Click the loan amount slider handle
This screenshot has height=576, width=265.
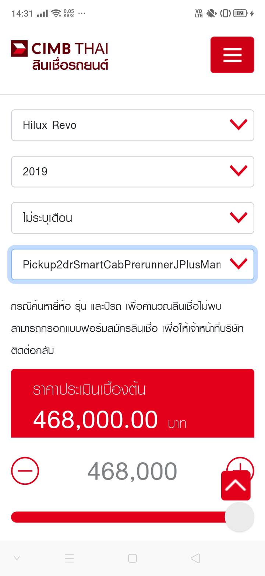(240, 517)
